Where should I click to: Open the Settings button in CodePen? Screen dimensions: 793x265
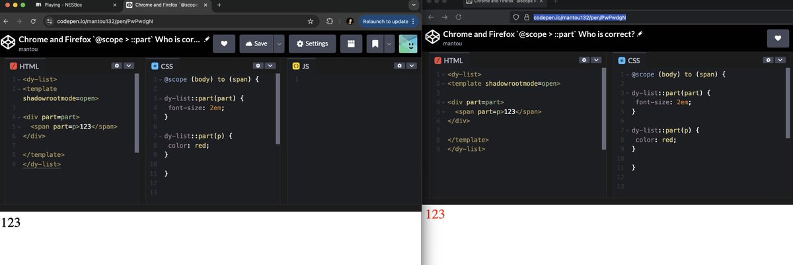(312, 44)
